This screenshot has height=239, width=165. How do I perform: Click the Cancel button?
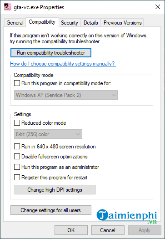point(108,230)
